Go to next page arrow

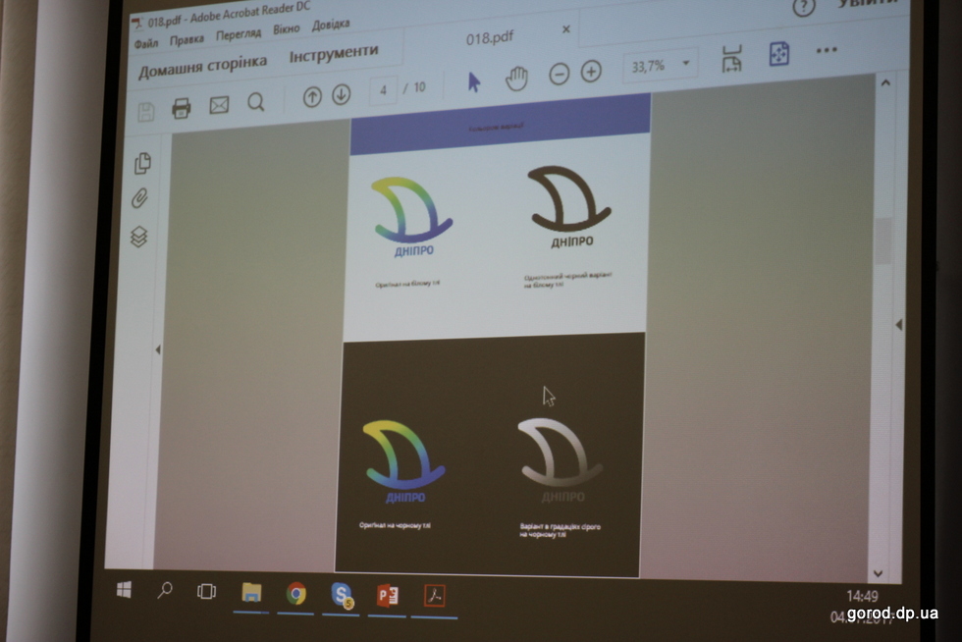(342, 94)
